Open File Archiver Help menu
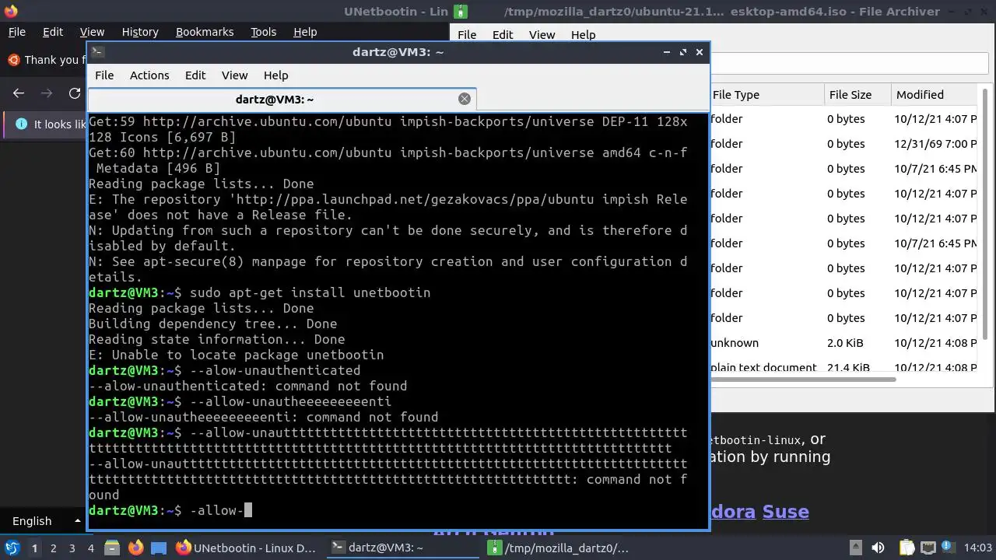The height and width of the screenshot is (560, 996). tap(583, 35)
